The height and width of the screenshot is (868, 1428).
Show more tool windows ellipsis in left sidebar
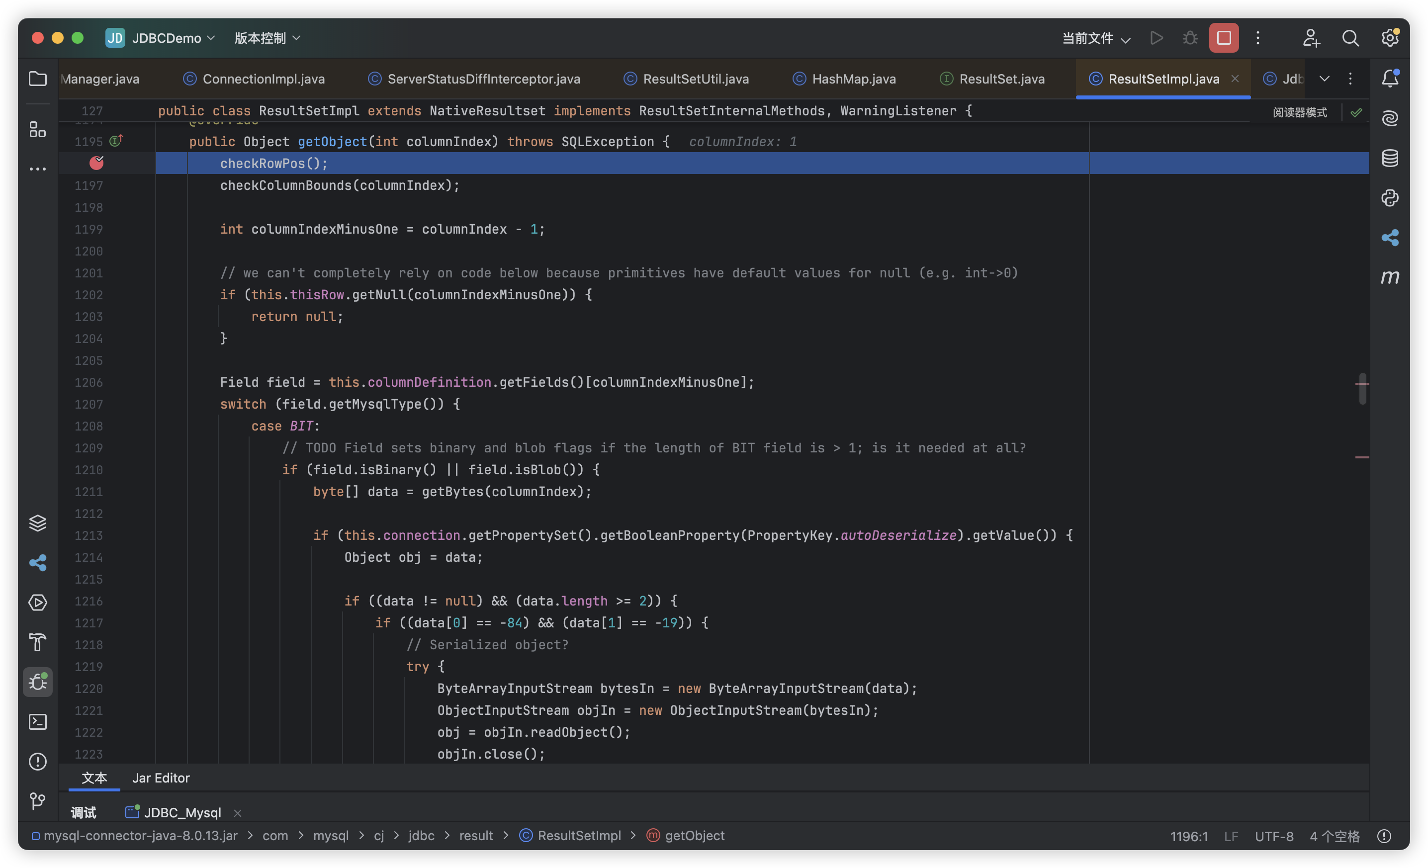pyautogui.click(x=38, y=169)
